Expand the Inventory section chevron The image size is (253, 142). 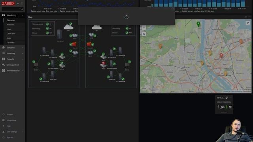pos(23,54)
